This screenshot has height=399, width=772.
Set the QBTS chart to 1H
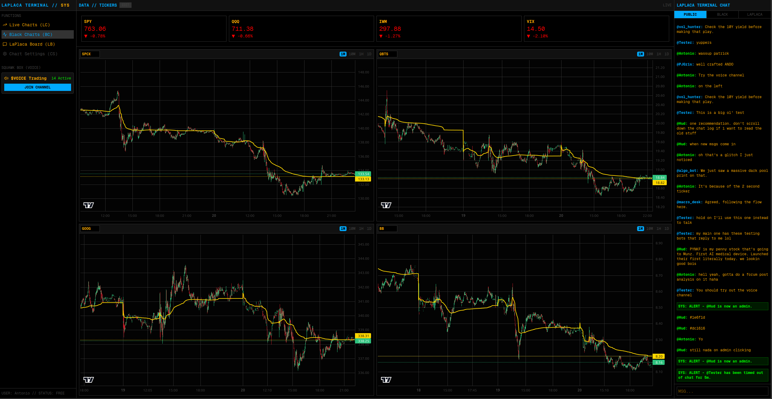659,54
